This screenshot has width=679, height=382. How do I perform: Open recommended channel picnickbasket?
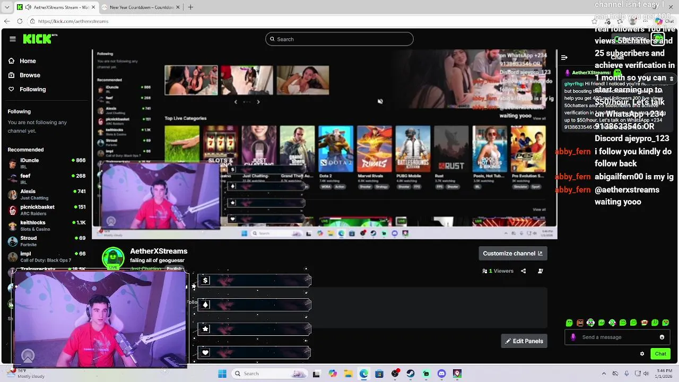[47, 210]
